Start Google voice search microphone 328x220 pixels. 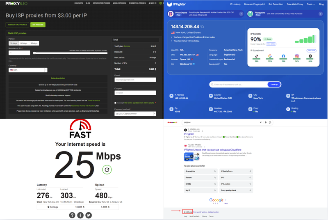(266, 122)
